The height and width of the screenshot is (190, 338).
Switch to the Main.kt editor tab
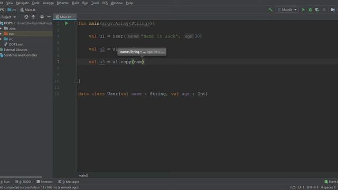click(64, 17)
